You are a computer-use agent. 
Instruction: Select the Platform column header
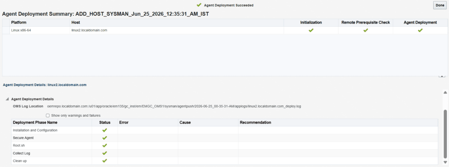[x=40, y=23]
